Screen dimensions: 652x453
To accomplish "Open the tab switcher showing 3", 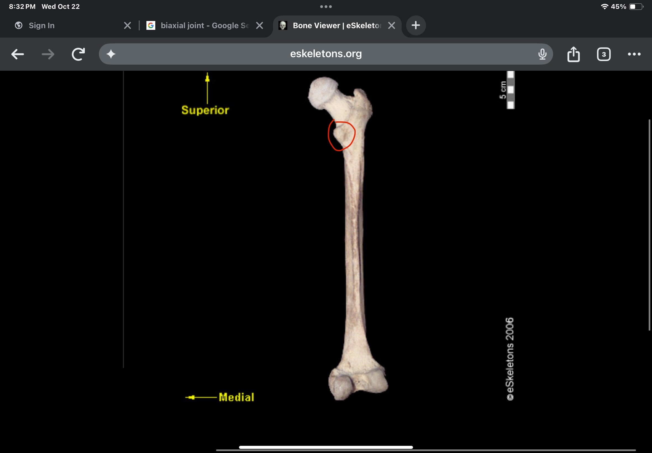I will (x=603, y=54).
